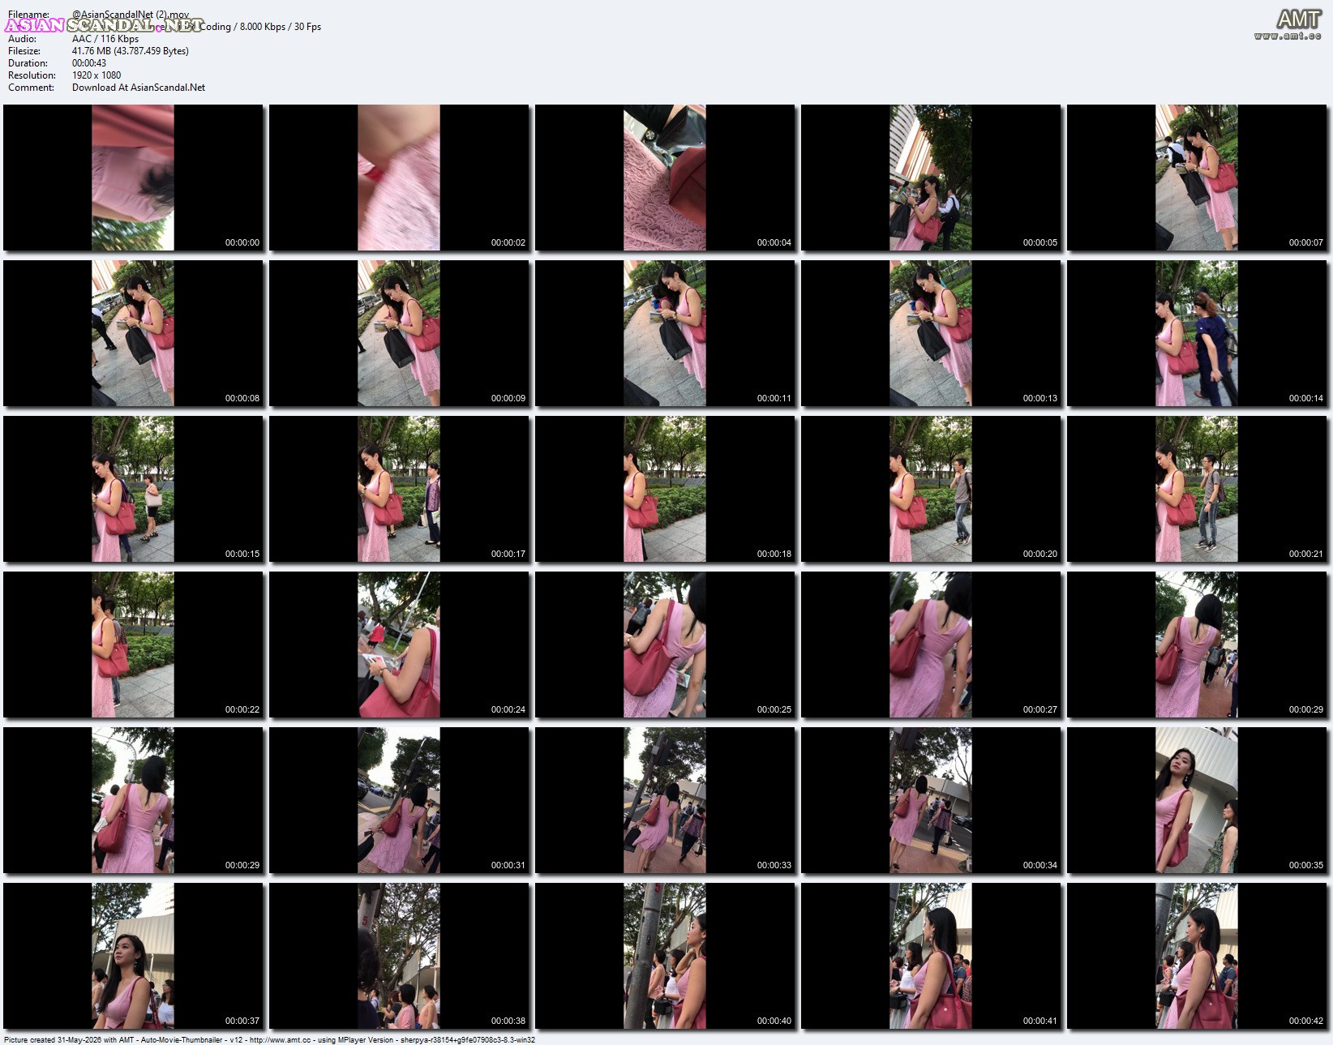Image resolution: width=1333 pixels, height=1045 pixels.
Task: Open the frame thumbnail at 00:00:02
Action: pos(399,178)
